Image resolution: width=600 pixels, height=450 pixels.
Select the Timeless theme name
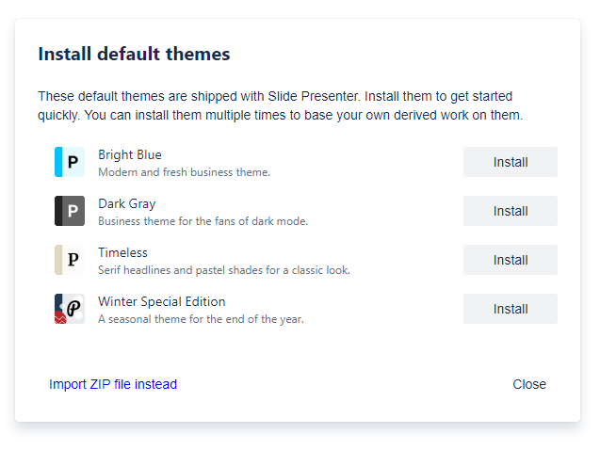point(122,253)
